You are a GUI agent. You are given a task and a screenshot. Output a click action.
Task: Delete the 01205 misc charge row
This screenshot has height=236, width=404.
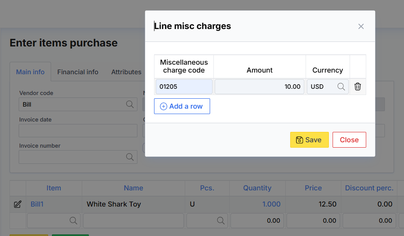click(x=357, y=87)
